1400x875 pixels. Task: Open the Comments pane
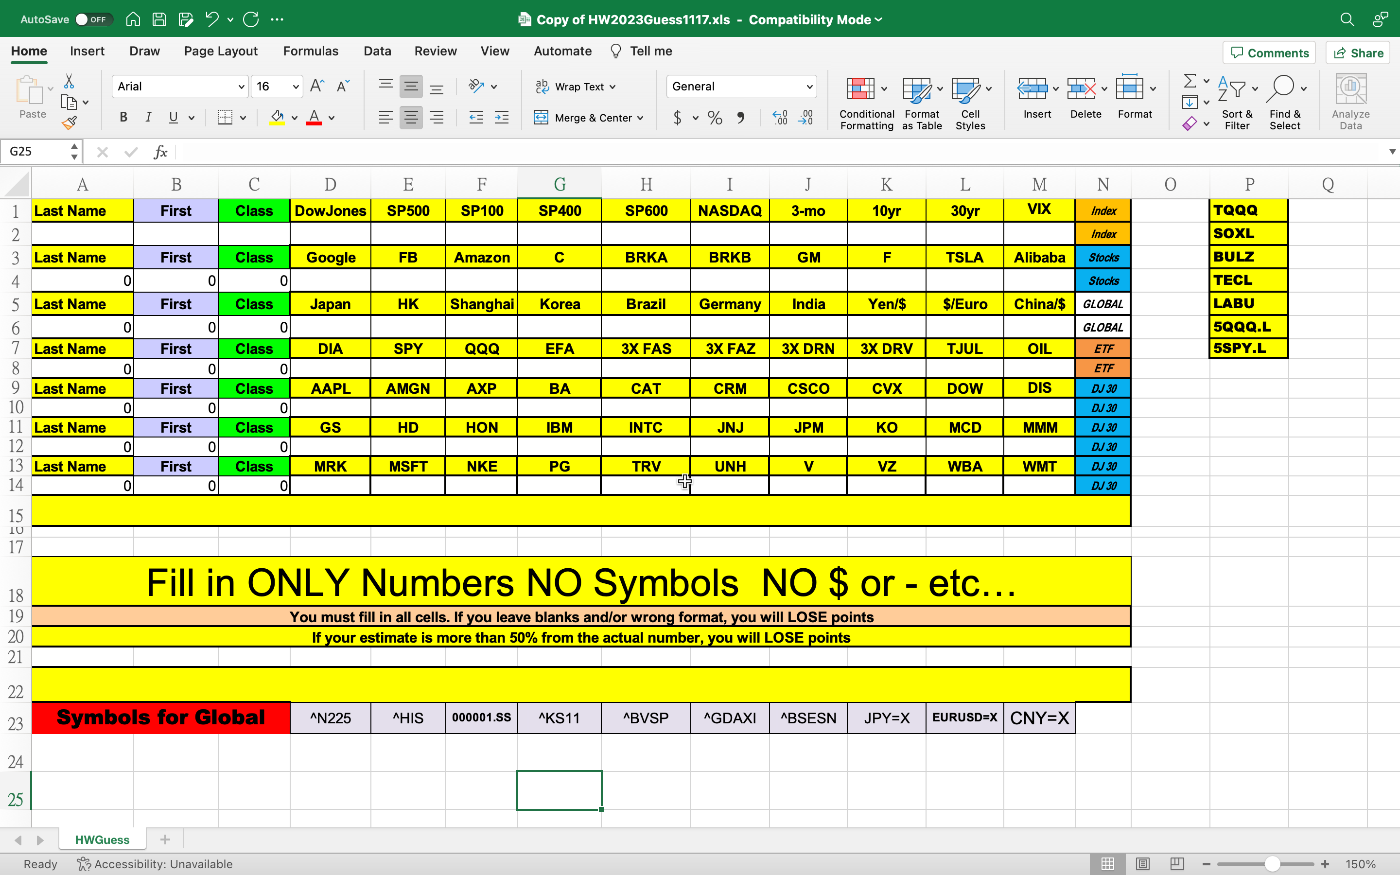pos(1269,52)
